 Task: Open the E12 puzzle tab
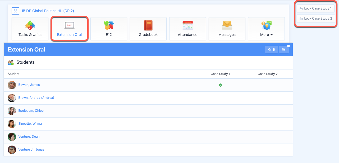coord(109,29)
